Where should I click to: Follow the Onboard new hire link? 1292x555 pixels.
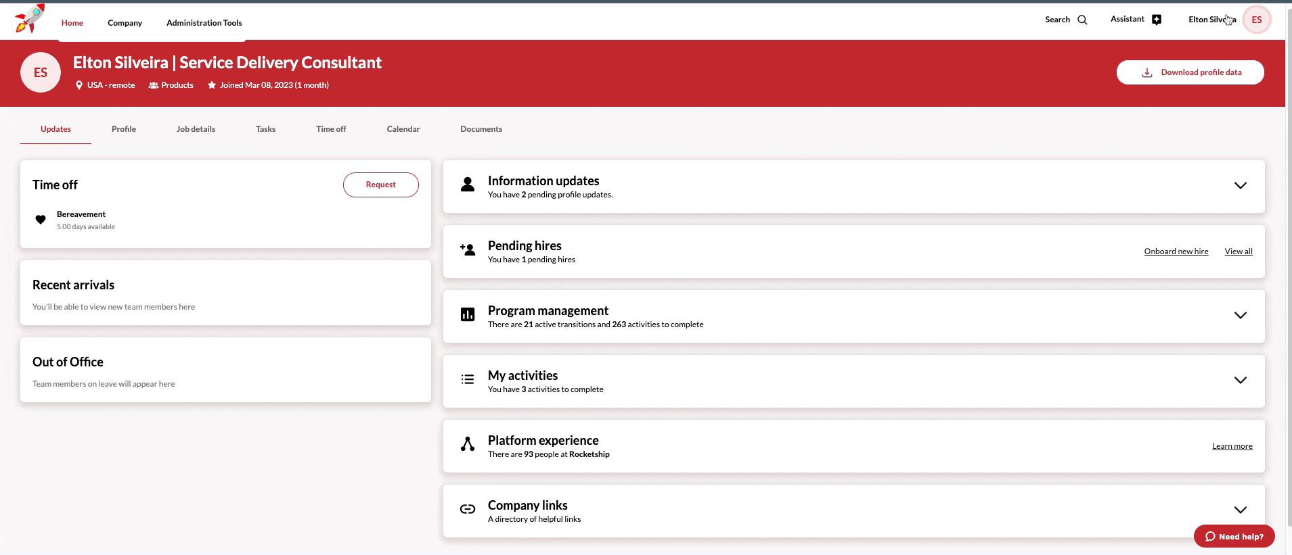1176,251
